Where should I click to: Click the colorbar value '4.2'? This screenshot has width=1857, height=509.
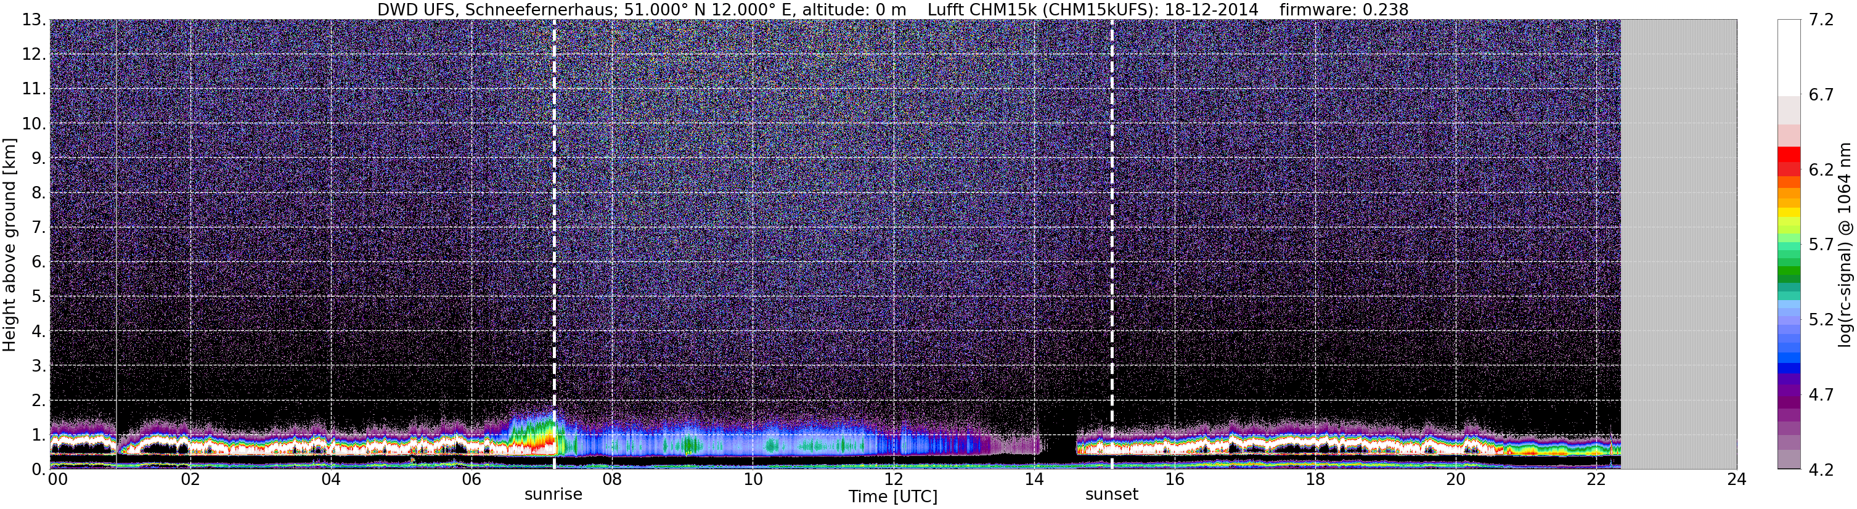click(x=1820, y=470)
